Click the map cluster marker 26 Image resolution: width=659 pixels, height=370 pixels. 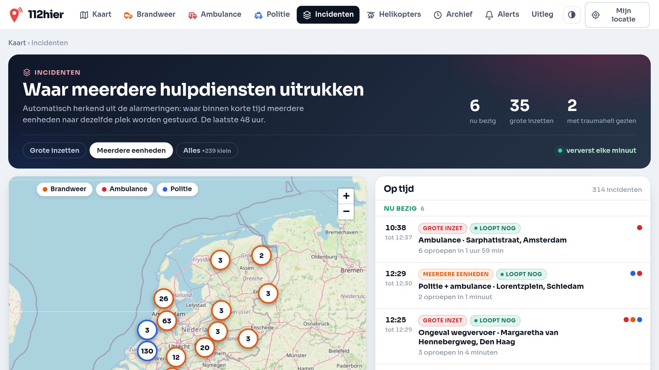[x=164, y=298]
